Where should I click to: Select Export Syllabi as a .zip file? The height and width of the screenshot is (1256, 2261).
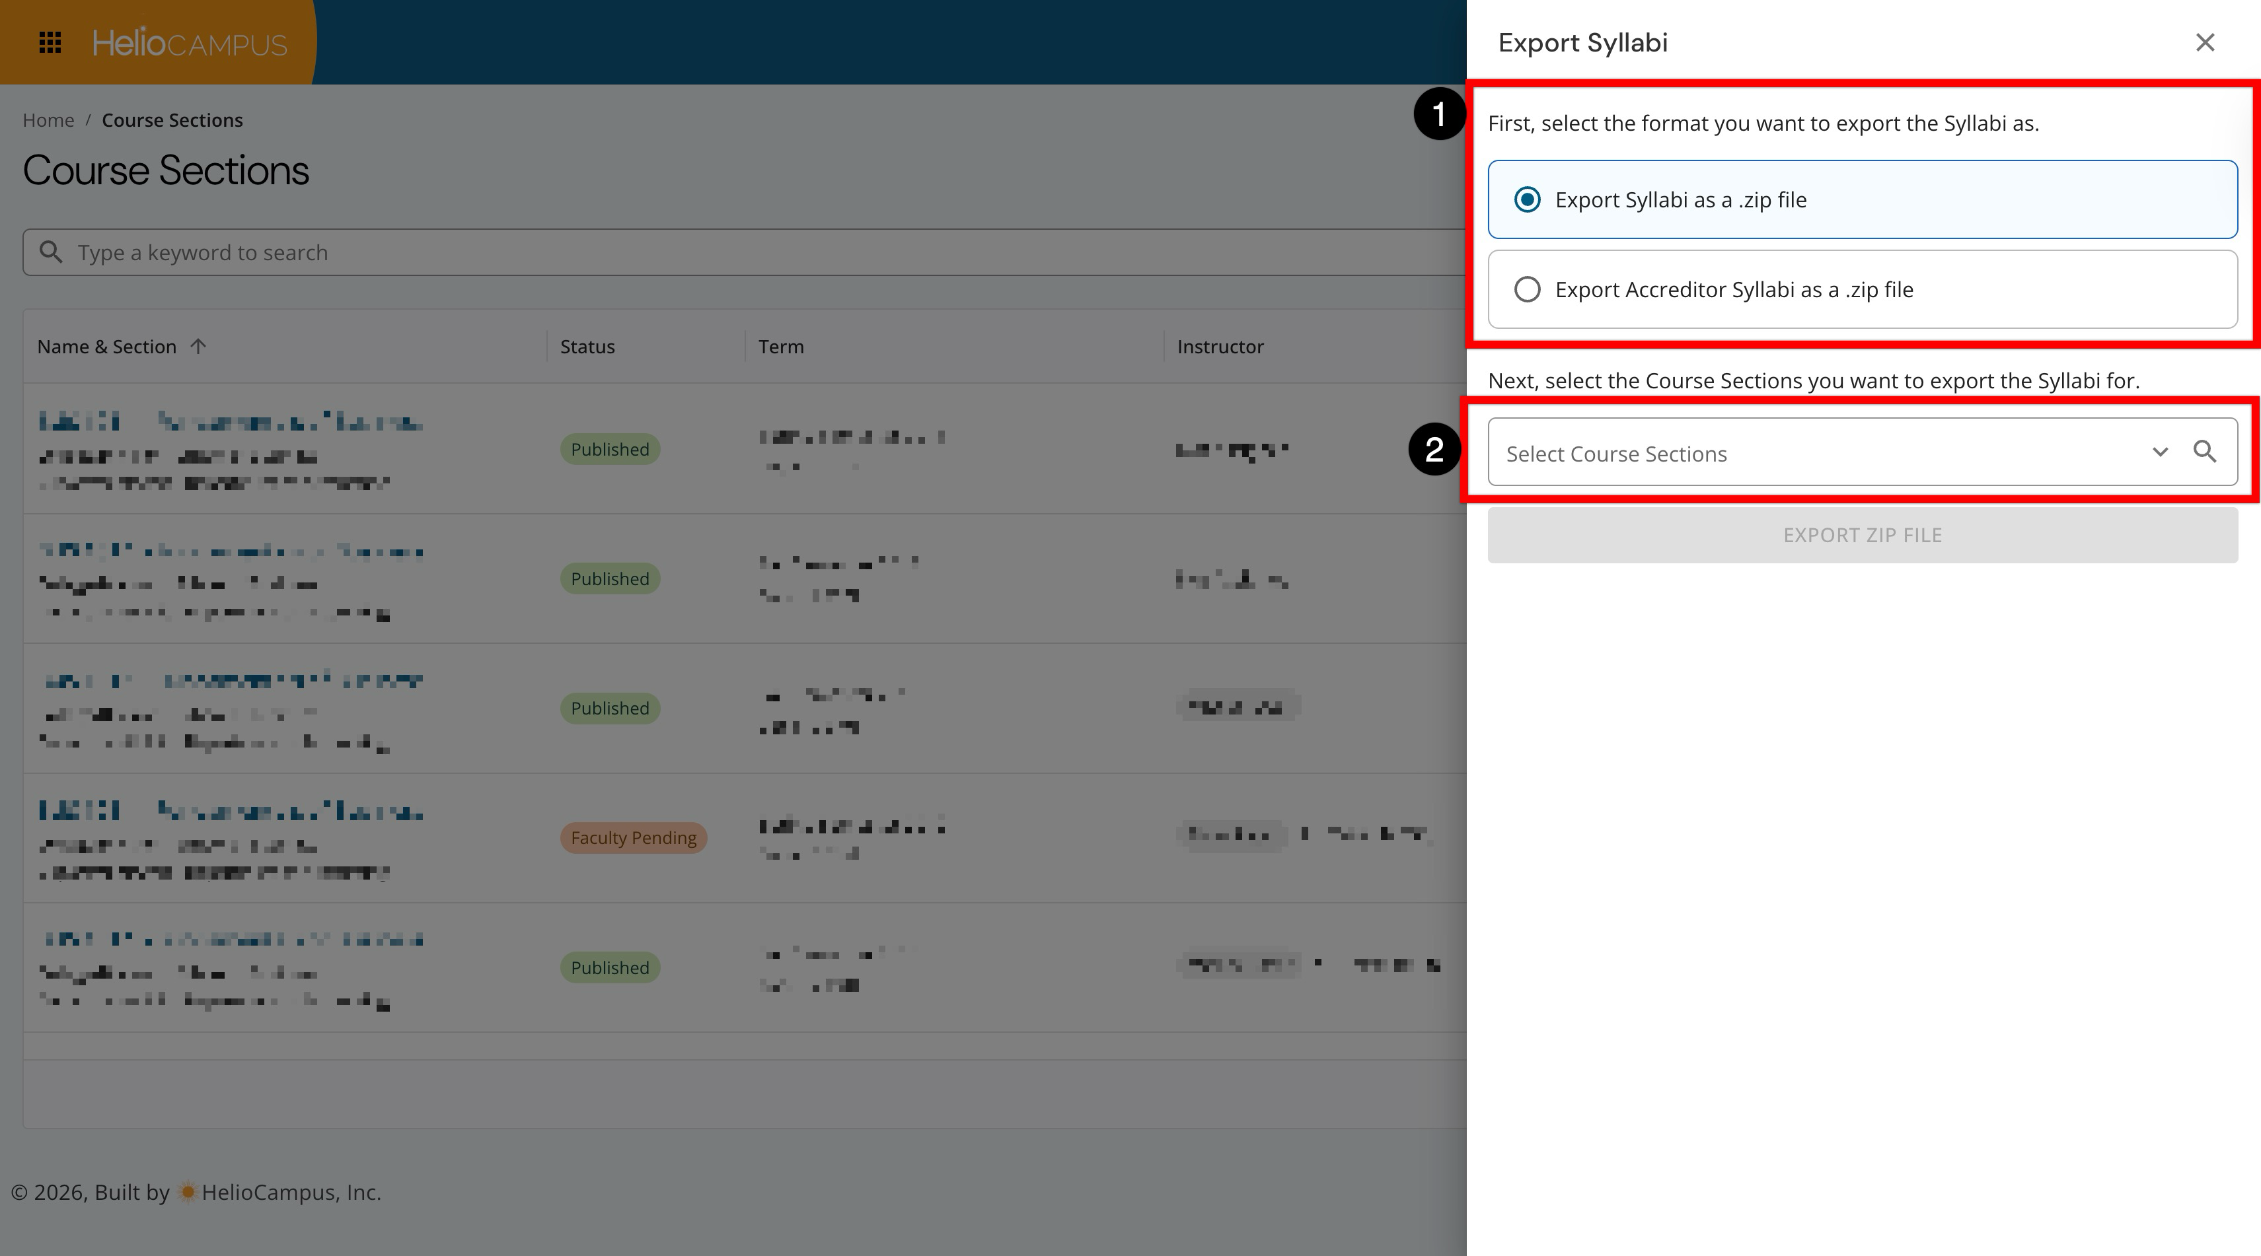(x=1527, y=200)
